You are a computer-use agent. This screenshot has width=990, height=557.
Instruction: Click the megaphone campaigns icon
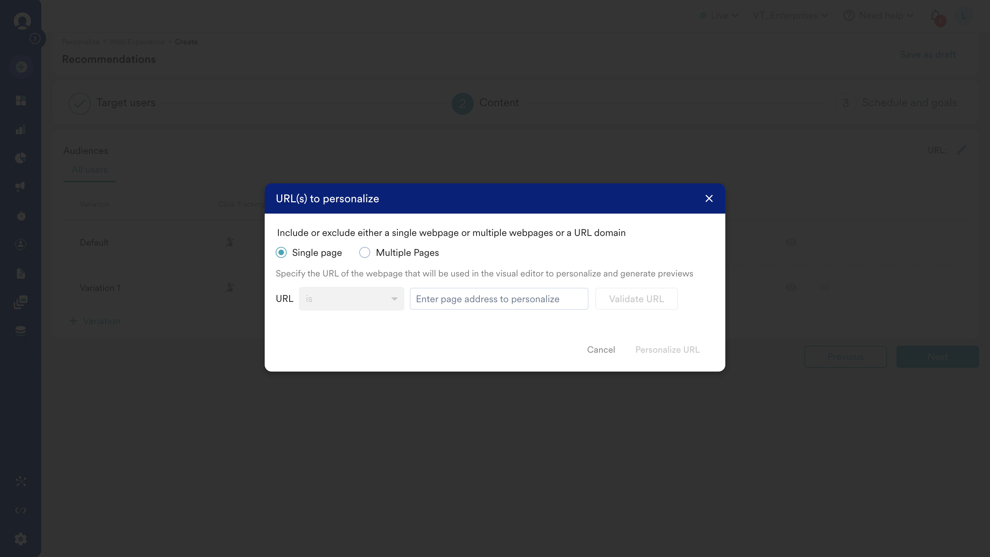21,186
